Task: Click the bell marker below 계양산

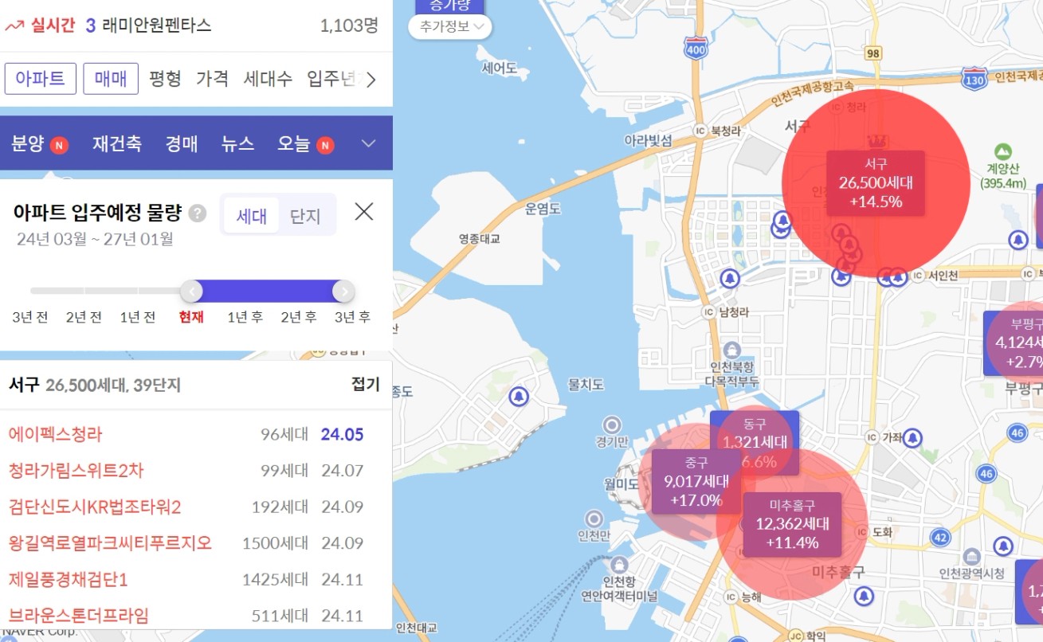Action: click(x=1018, y=239)
